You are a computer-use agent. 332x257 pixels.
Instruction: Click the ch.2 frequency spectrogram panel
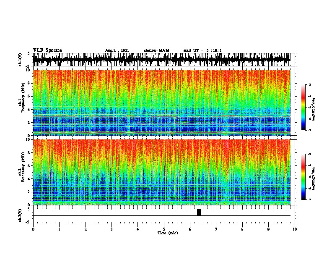click(161, 172)
